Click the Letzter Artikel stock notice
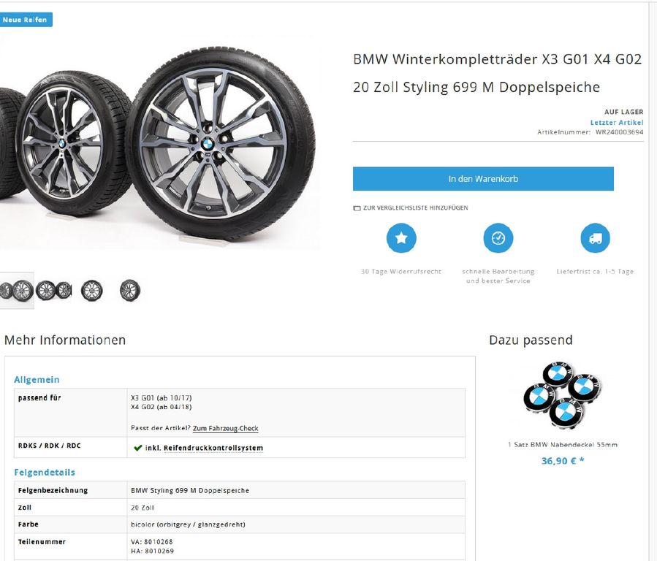The width and height of the screenshot is (657, 561). [616, 123]
